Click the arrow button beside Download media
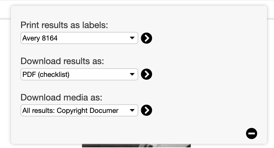Image resolution: width=274 pixels, height=148 pixels. coord(147,110)
